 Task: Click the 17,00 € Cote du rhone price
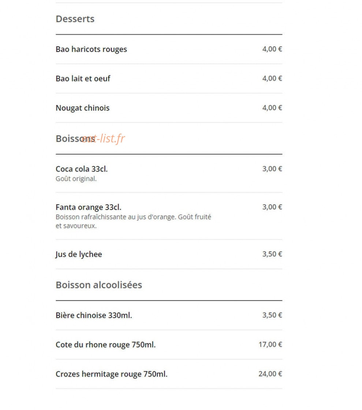(270, 344)
